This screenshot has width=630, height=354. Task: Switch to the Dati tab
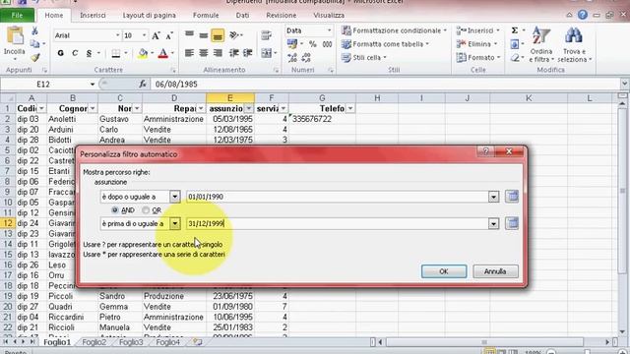242,16
